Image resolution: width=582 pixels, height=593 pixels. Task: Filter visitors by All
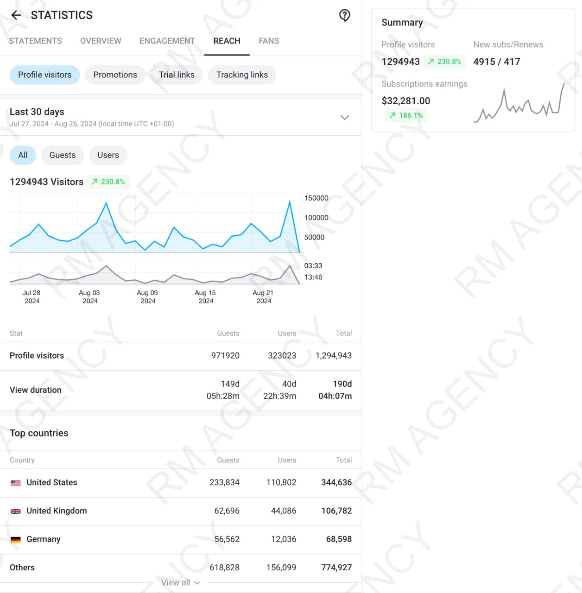click(x=23, y=155)
